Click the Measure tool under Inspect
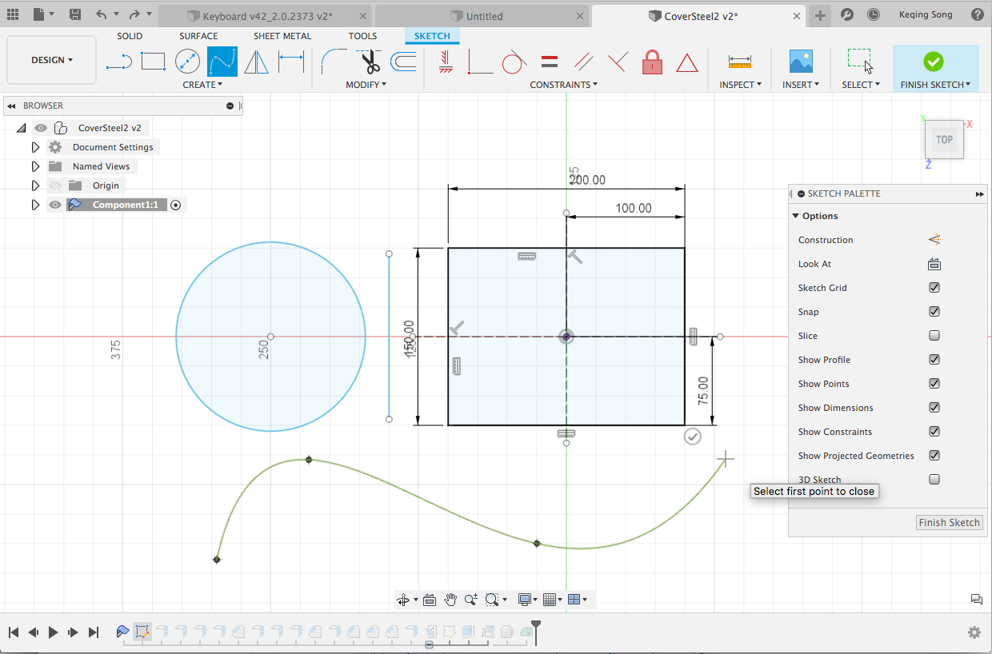Viewport: 992px width, 654px height. click(x=739, y=62)
